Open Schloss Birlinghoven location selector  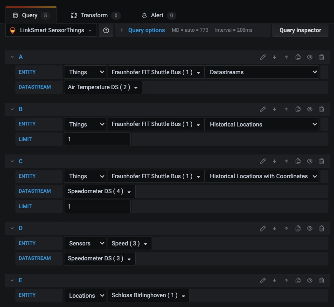point(149,295)
